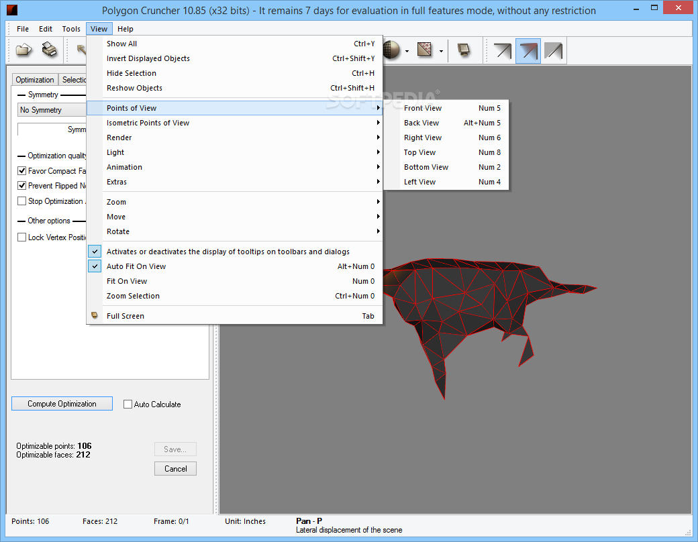Click the Frame: 0/1 status bar entry
The image size is (698, 542).
(x=171, y=521)
